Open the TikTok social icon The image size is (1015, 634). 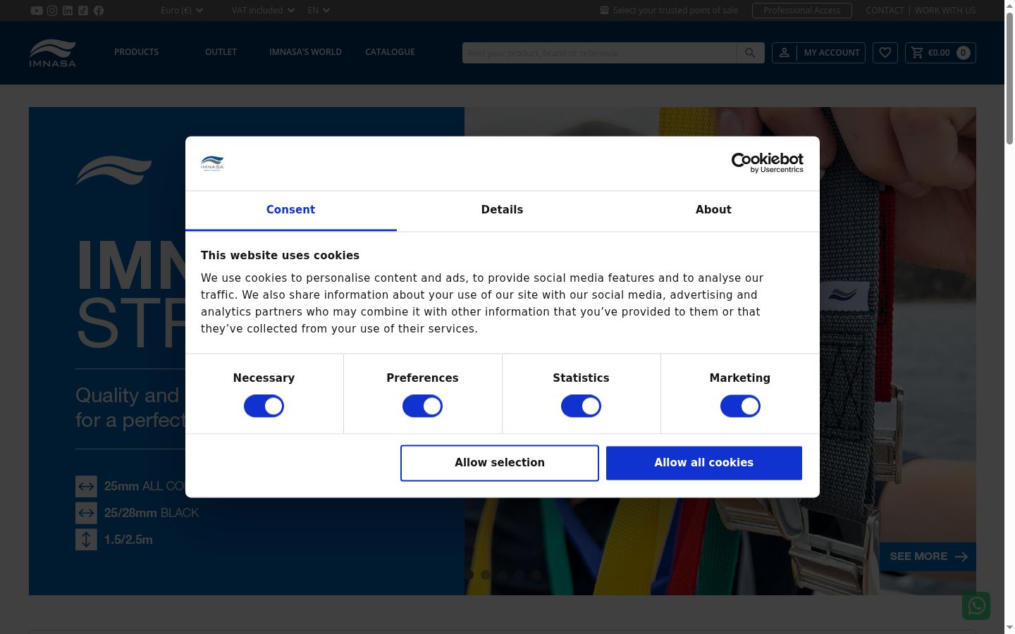[x=83, y=11]
